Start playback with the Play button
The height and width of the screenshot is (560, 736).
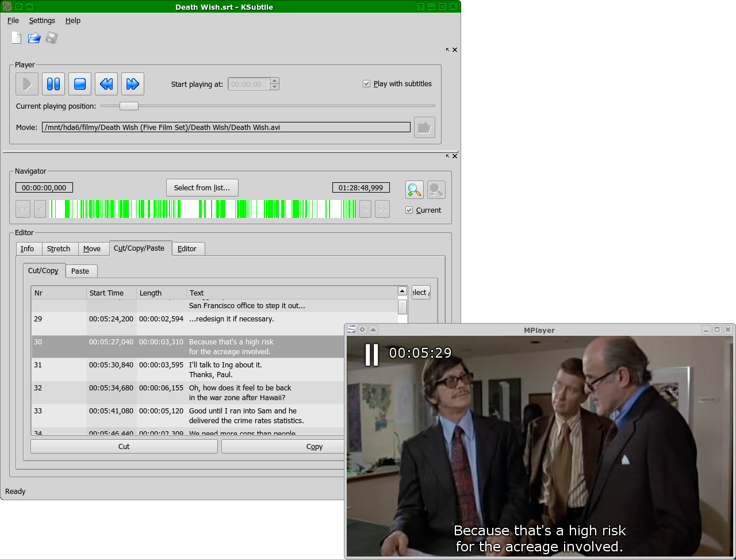tap(27, 84)
